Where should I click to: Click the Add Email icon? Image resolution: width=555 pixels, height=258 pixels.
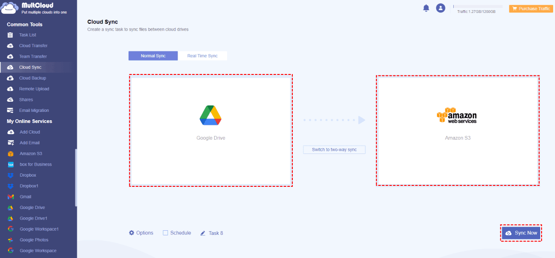tap(11, 143)
